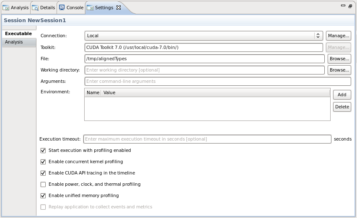Toggle Enable CUDA API tracing checkbox

[43, 173]
